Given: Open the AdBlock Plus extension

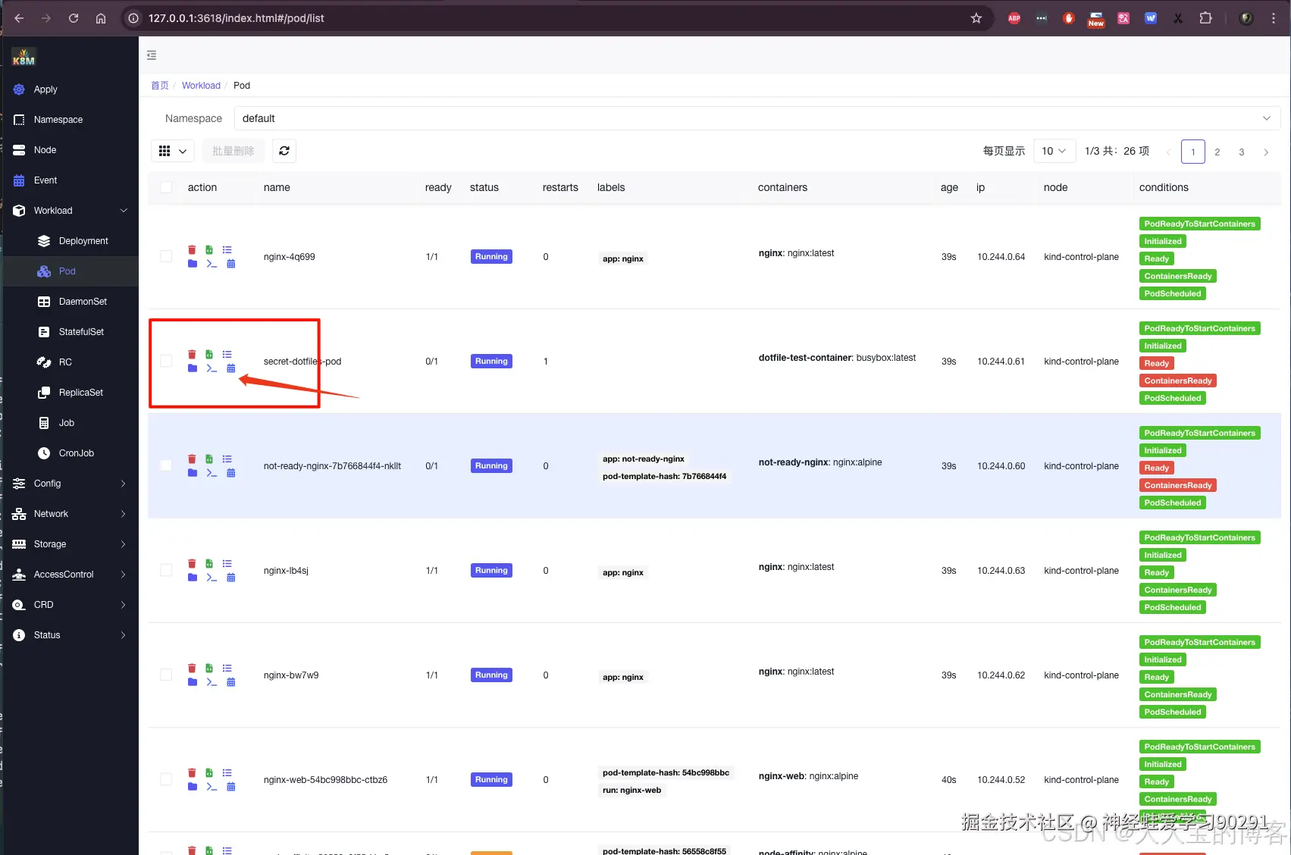Looking at the screenshot, I should [1014, 18].
